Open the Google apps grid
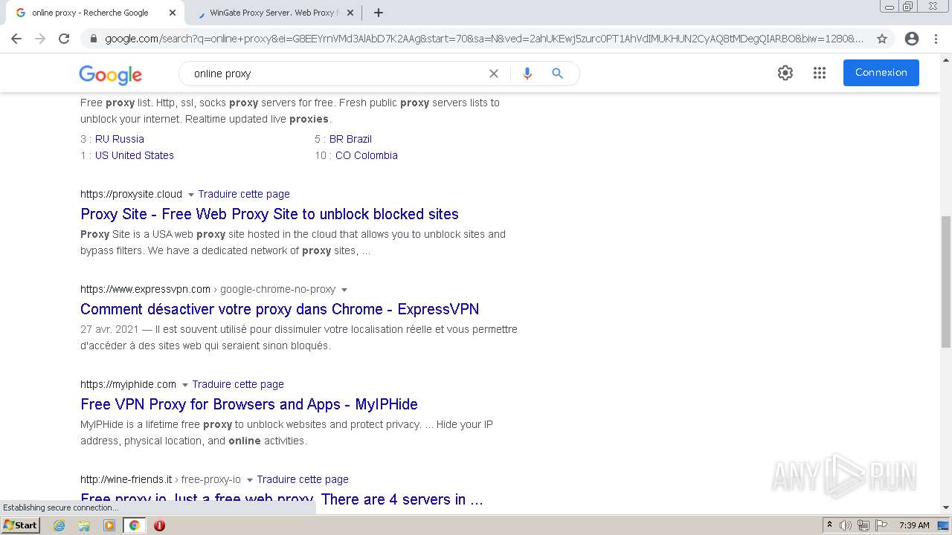952x535 pixels. (820, 73)
